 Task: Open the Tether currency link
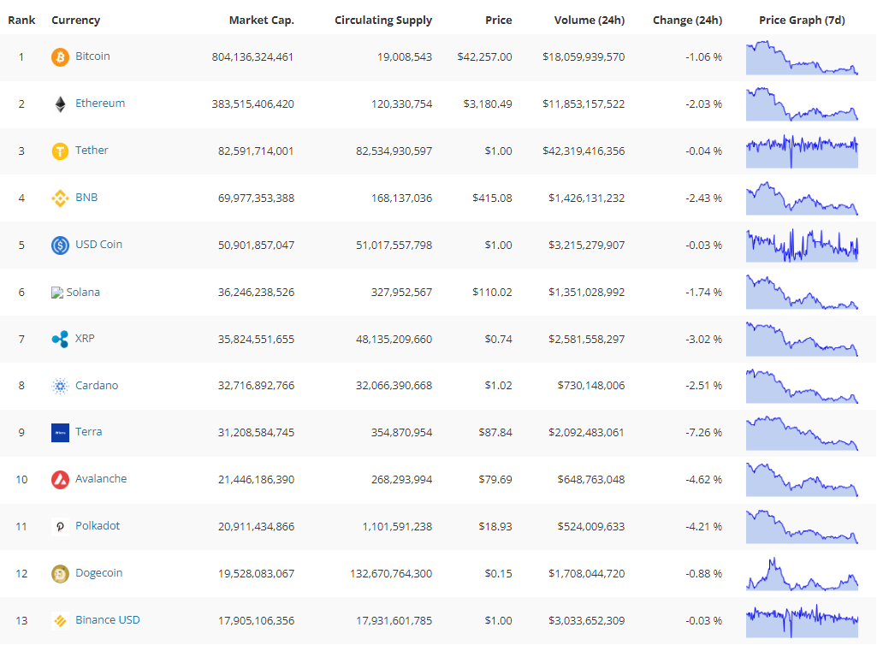click(92, 151)
